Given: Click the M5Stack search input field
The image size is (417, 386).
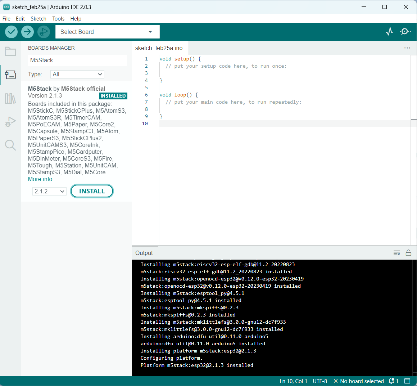Looking at the screenshot, I should (77, 60).
